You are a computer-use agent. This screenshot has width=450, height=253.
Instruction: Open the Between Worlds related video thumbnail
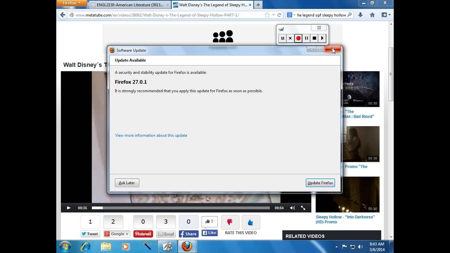(x=361, y=89)
